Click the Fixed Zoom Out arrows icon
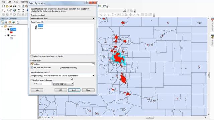The image size is (214, 120). (23, 10)
